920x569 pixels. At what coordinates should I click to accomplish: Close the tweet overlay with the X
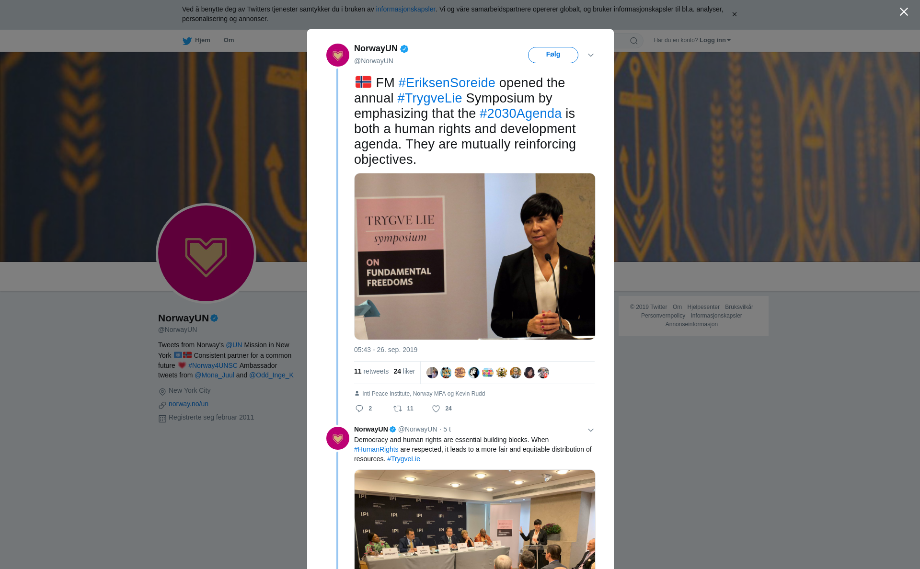click(904, 12)
